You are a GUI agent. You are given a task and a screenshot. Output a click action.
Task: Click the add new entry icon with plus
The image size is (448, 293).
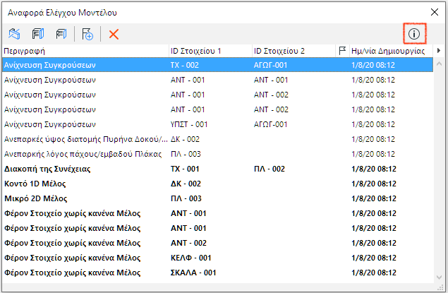click(x=87, y=34)
